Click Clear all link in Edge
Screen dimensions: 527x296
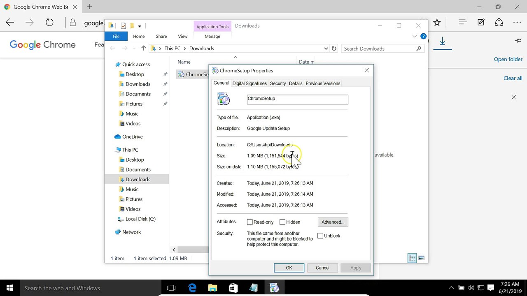coord(513,78)
